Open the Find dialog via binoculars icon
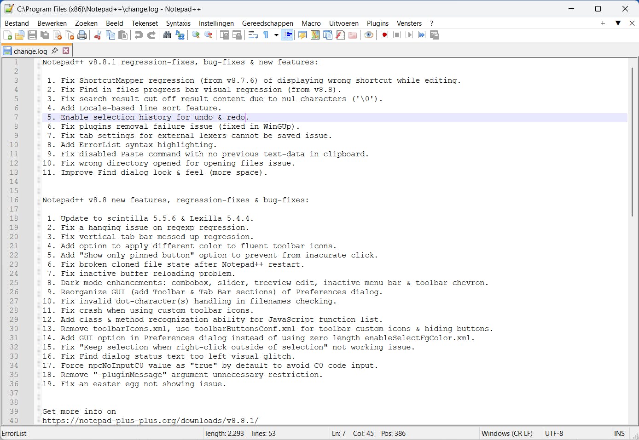 coord(167,34)
